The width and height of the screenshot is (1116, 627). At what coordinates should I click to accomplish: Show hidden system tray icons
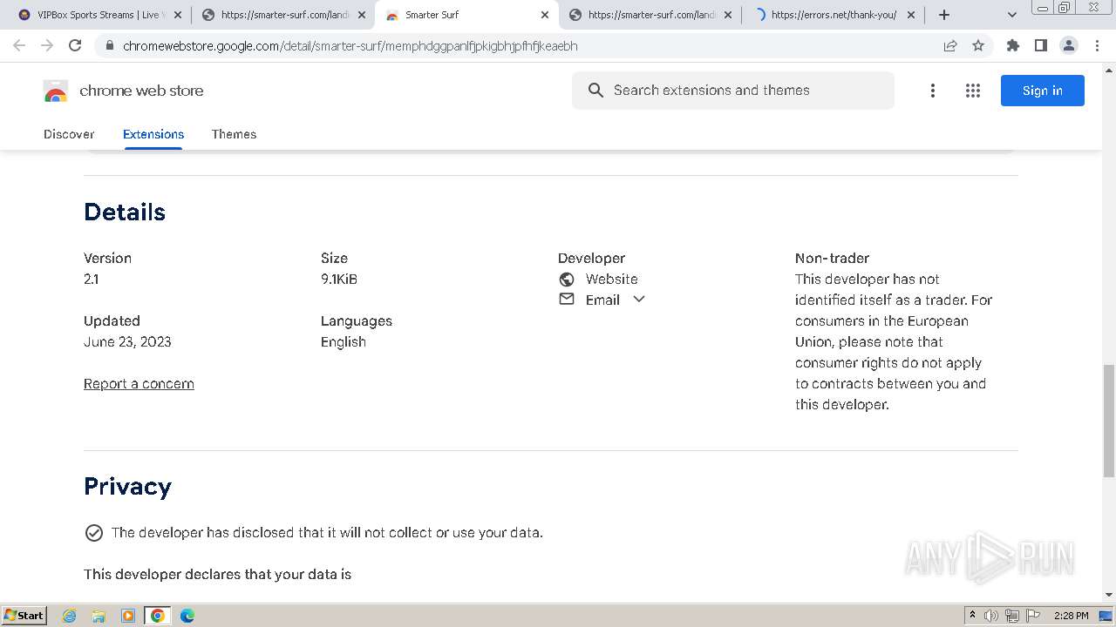pos(972,616)
